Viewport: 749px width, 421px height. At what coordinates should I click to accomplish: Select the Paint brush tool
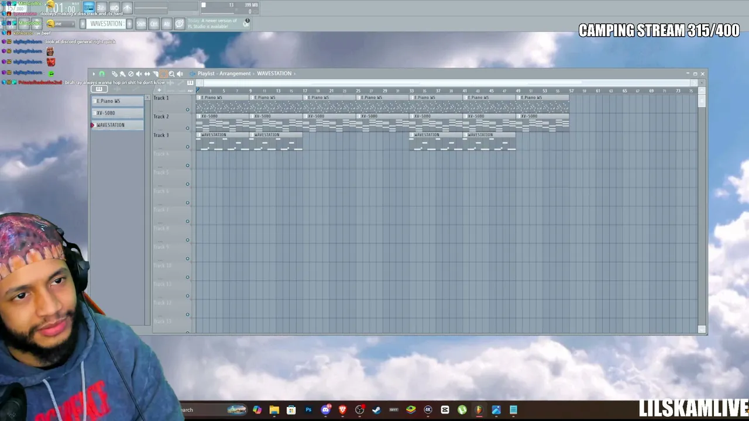point(122,74)
